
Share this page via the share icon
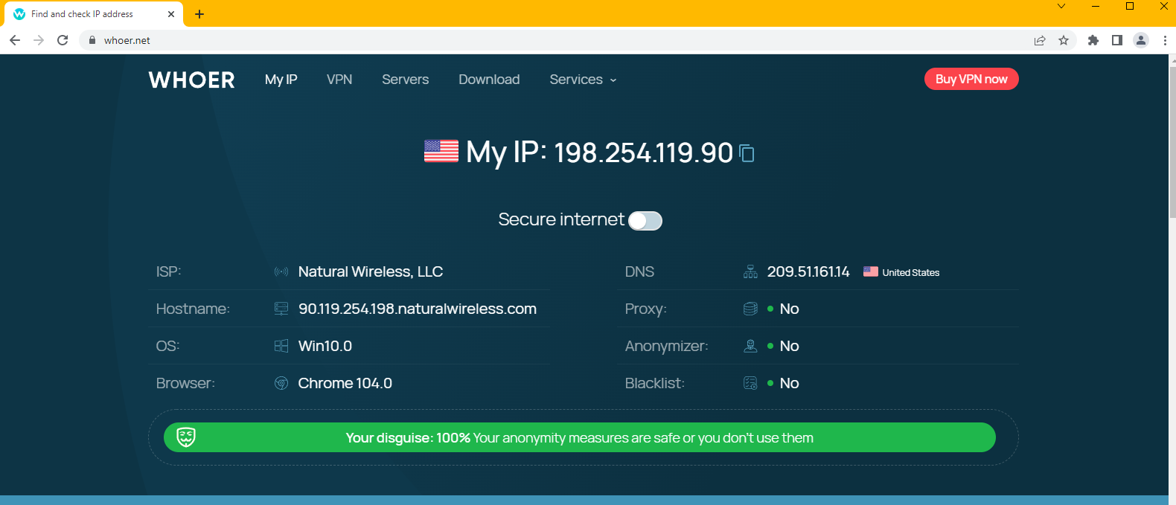coord(1040,40)
